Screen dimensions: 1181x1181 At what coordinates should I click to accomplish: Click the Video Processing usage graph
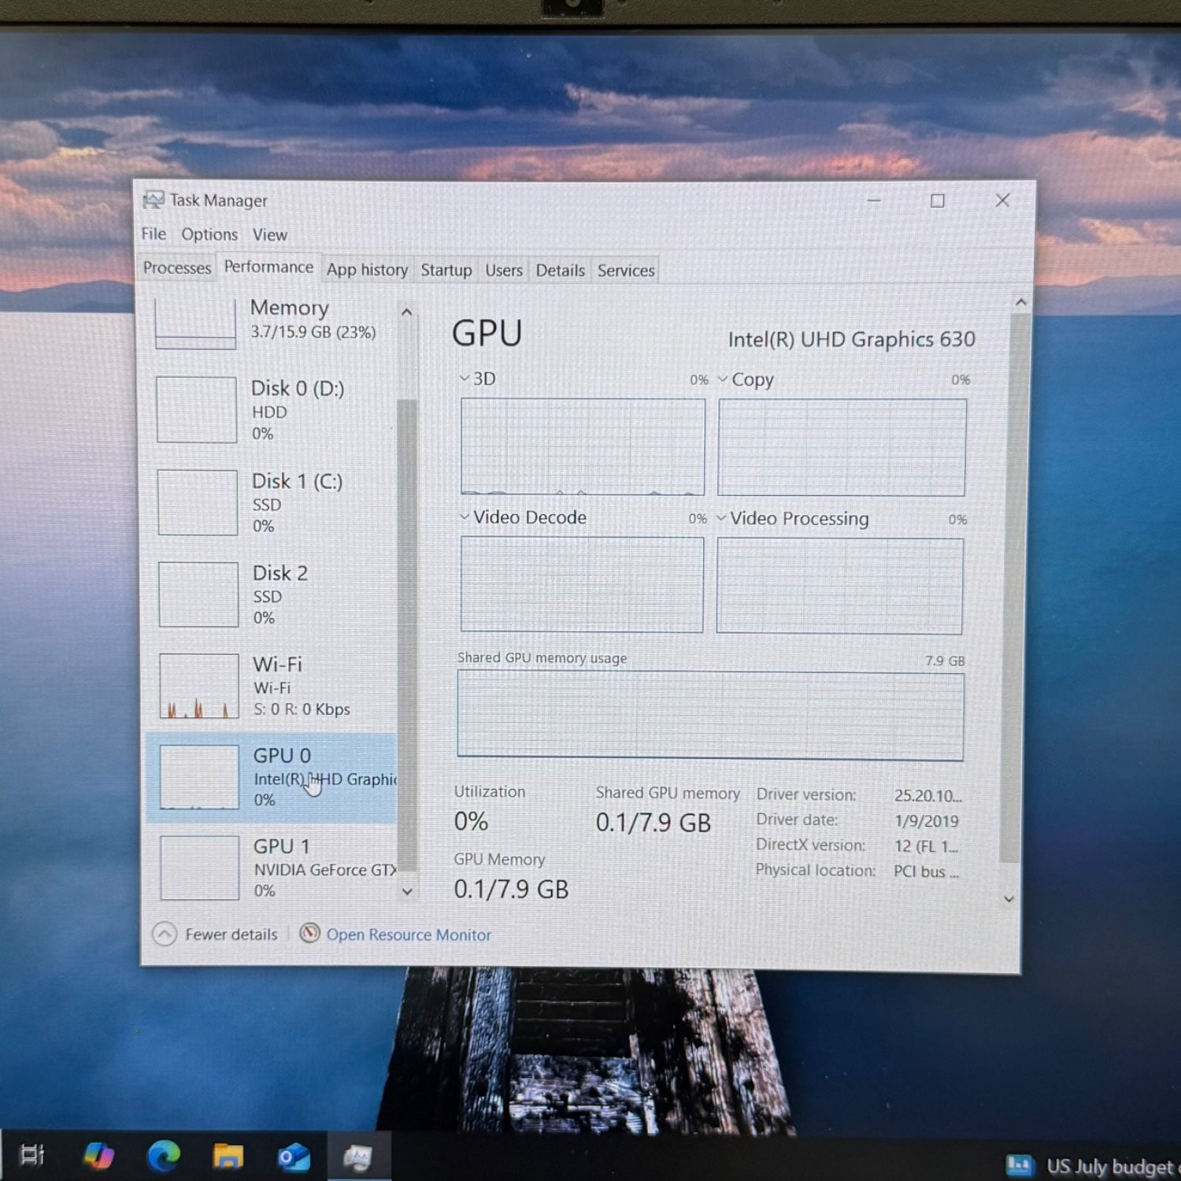(x=839, y=586)
